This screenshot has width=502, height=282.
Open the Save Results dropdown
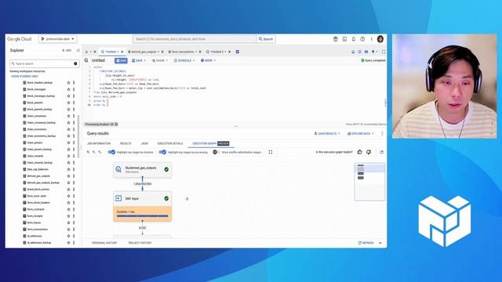coord(327,134)
